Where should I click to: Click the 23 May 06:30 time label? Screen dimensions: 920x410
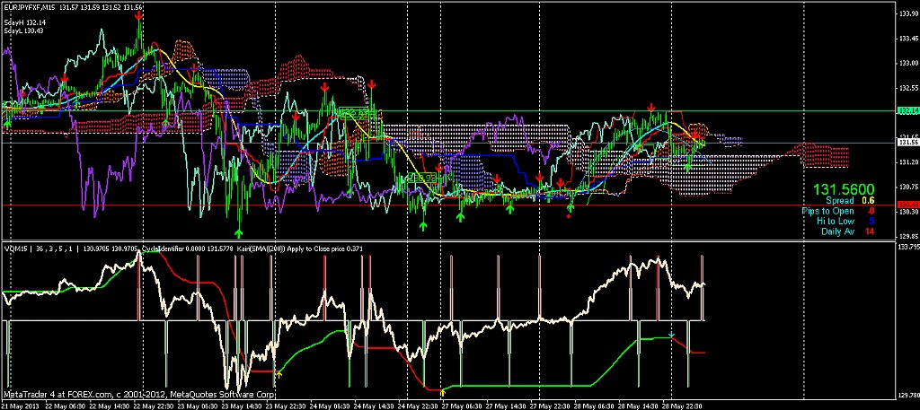tap(197, 406)
